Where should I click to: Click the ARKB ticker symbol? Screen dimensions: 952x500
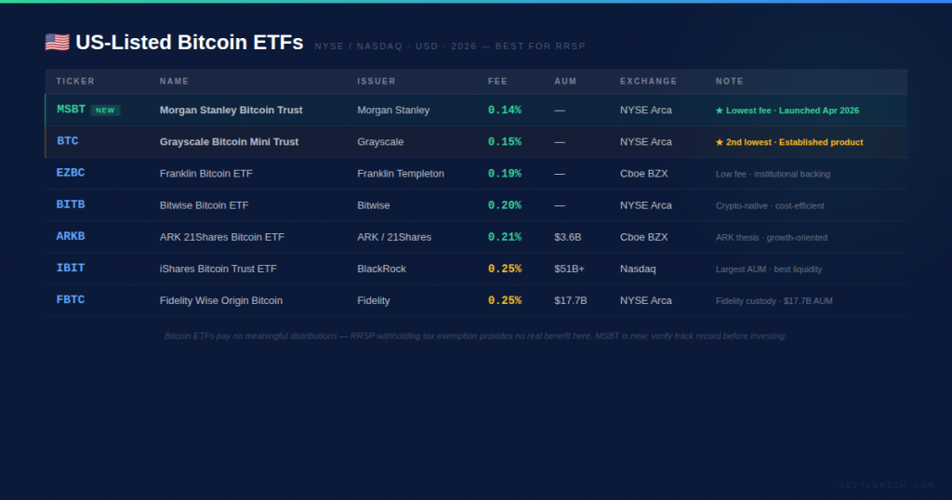click(71, 236)
